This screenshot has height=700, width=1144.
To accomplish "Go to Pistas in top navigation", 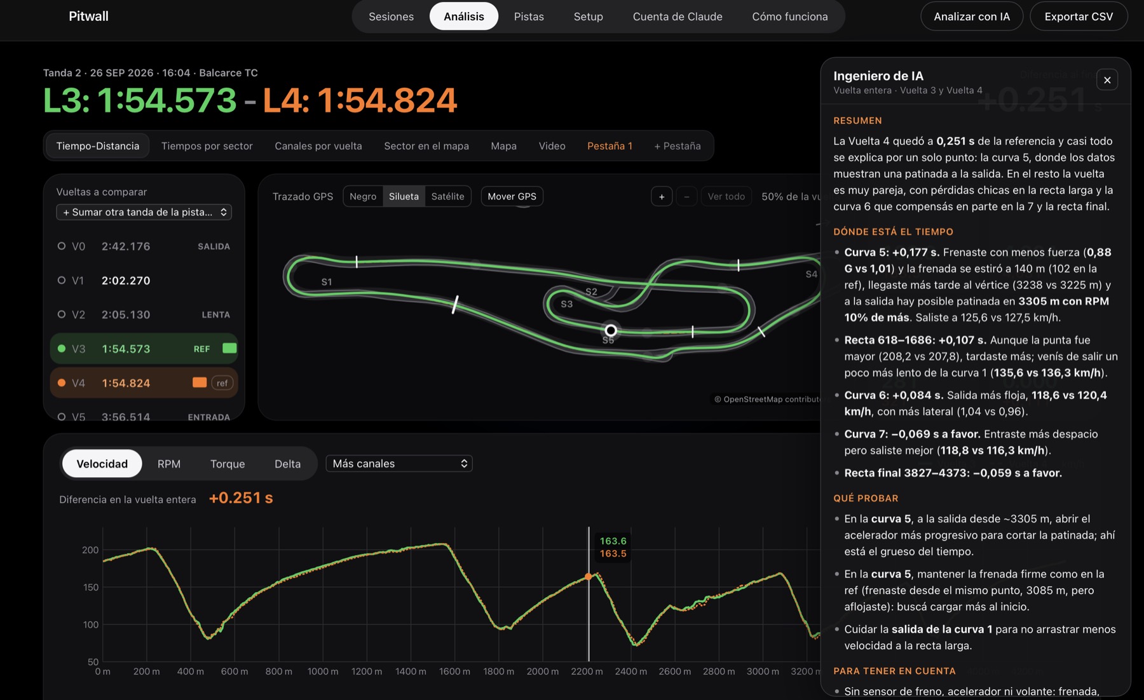I will (529, 17).
